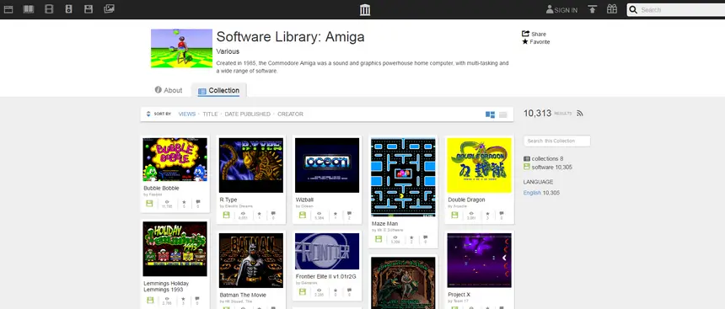Switch to tile grid view
The image size is (725, 309).
pos(490,115)
